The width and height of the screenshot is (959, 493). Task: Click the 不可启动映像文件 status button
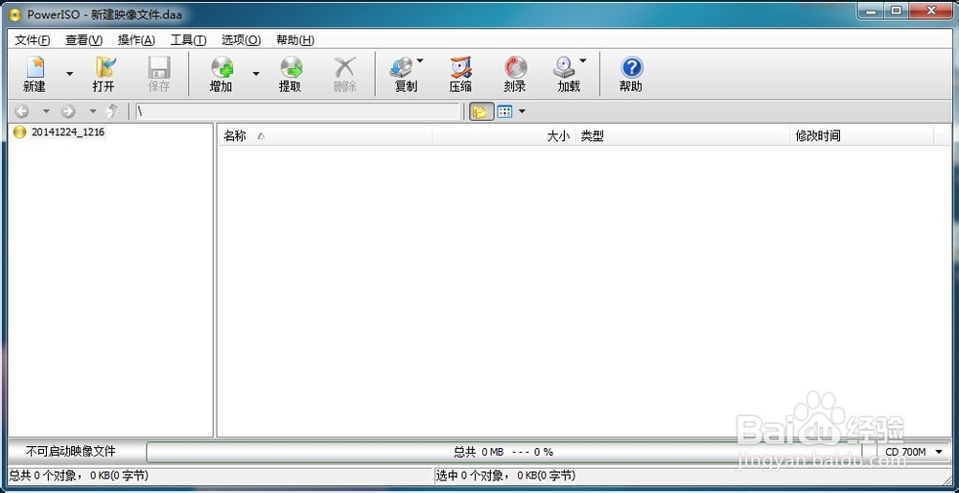point(71,452)
